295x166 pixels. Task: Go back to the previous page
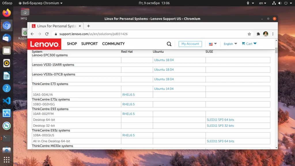[32, 34]
